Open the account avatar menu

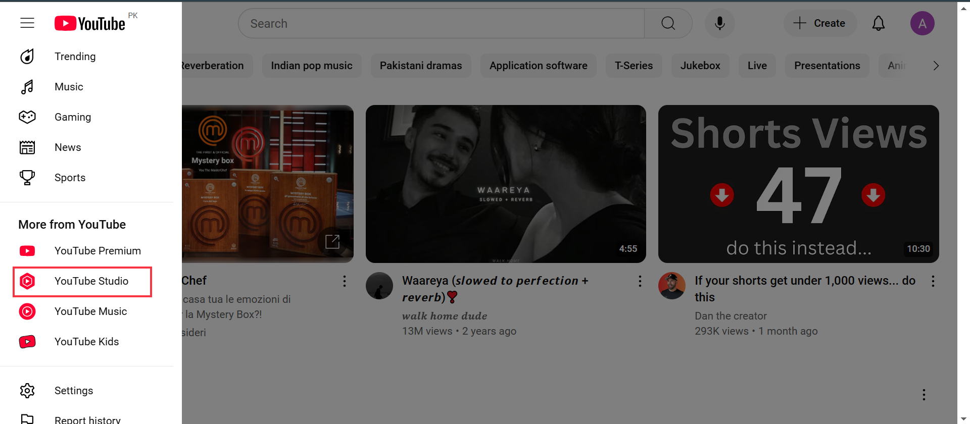tap(923, 23)
